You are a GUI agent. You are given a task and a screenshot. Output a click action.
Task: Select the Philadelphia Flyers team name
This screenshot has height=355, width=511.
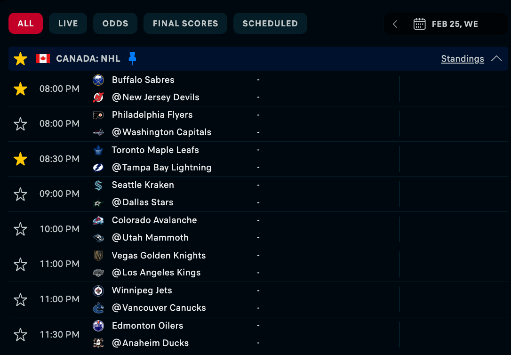point(152,115)
